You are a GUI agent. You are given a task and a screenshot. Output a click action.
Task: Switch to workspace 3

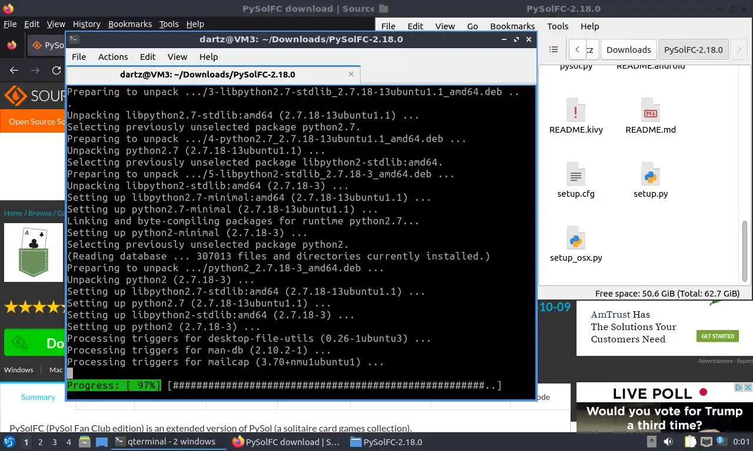(x=55, y=442)
